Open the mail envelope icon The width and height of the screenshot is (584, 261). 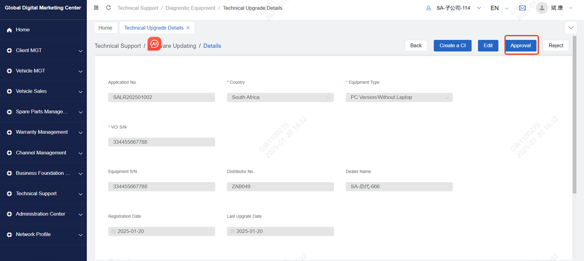coord(522,8)
